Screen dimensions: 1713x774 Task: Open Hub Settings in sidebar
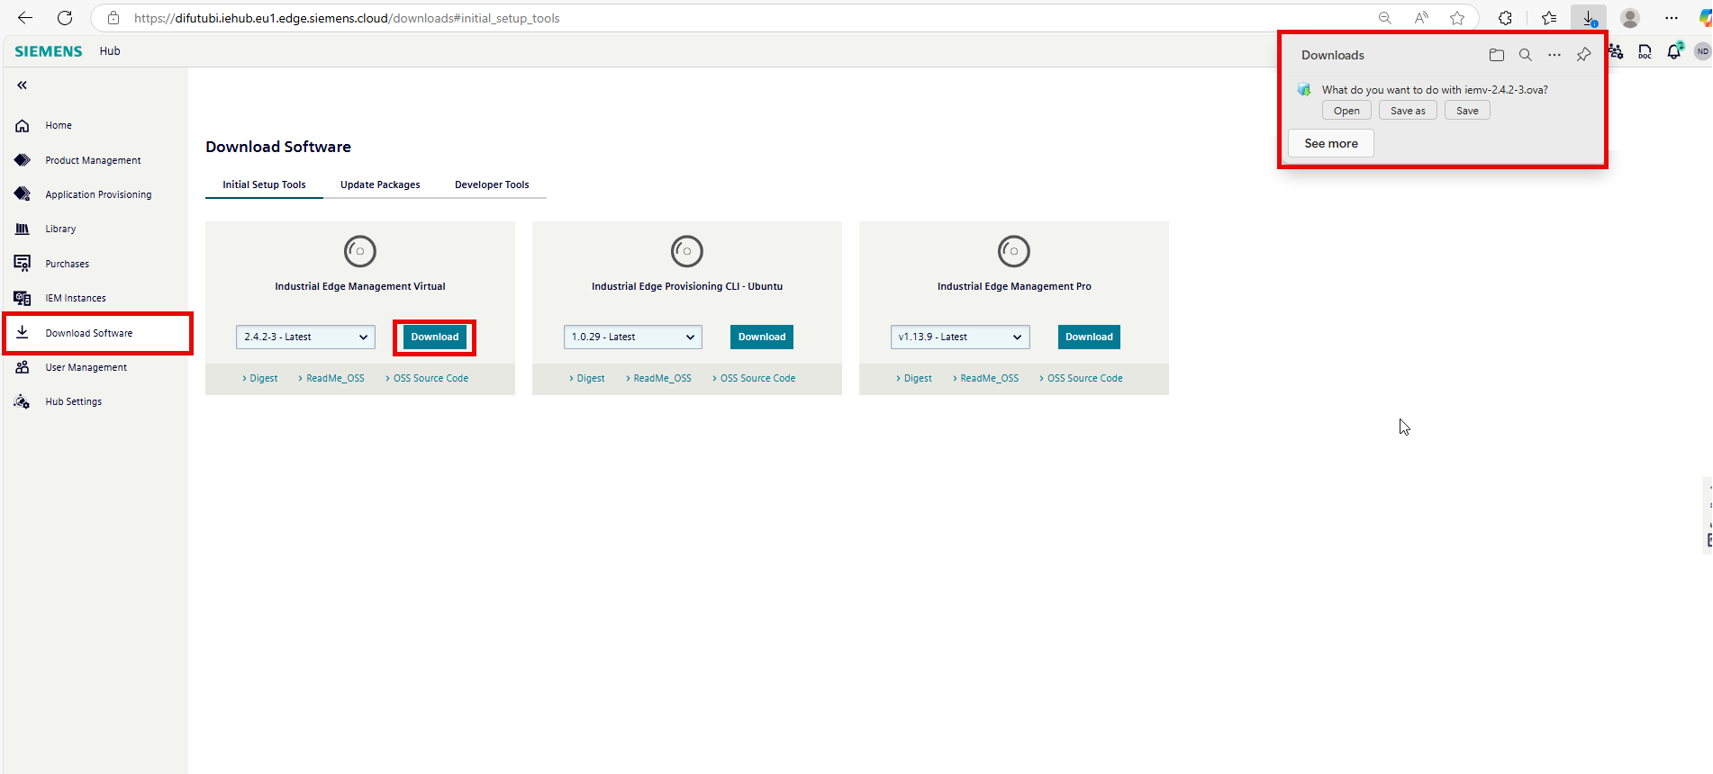(73, 402)
